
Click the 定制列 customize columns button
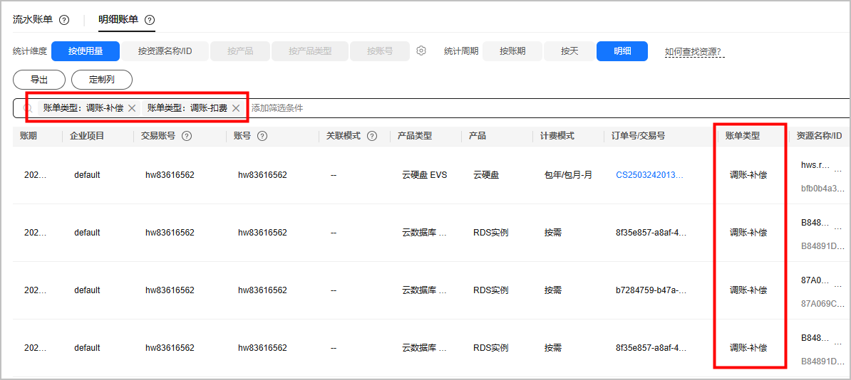click(x=102, y=80)
